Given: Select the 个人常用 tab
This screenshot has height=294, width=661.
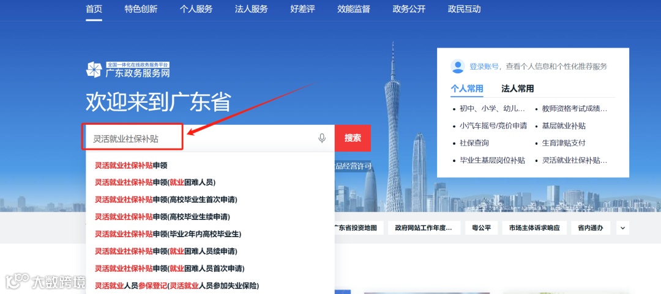Looking at the screenshot, I should pos(467,89).
